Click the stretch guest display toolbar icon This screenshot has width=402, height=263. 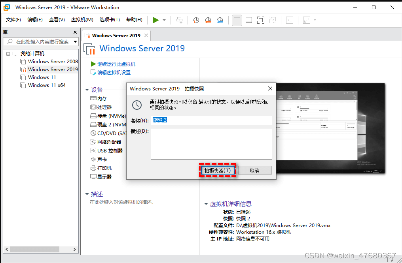coord(307,20)
